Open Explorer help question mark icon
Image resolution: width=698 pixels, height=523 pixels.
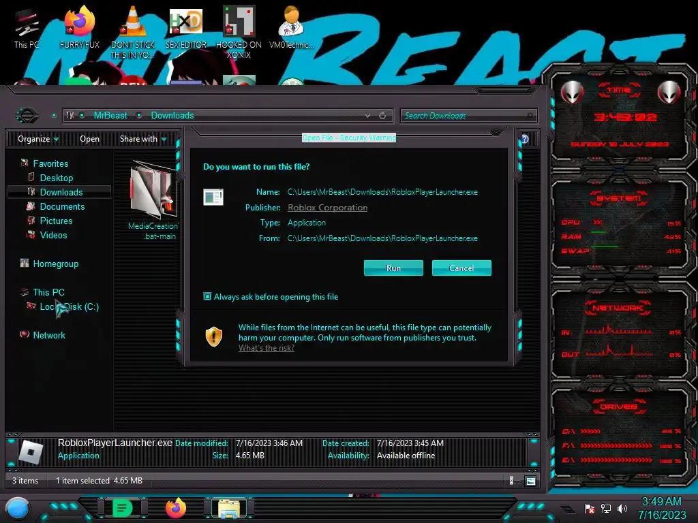click(x=525, y=139)
